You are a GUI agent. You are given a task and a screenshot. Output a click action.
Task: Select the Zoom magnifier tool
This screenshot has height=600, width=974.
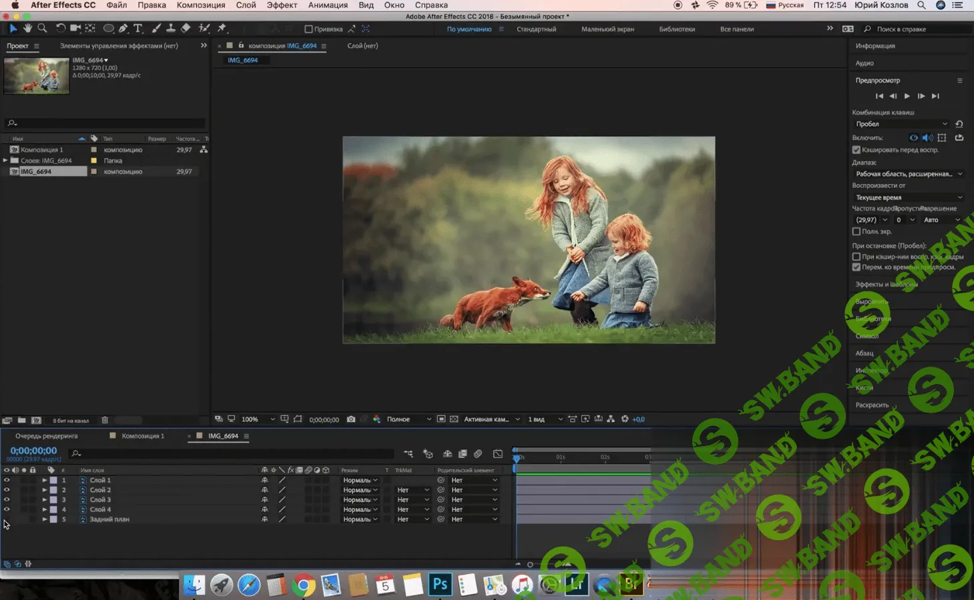[x=42, y=29]
